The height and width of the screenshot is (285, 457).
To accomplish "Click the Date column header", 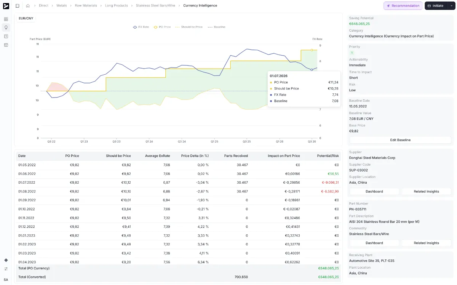I will pyautogui.click(x=22, y=156).
